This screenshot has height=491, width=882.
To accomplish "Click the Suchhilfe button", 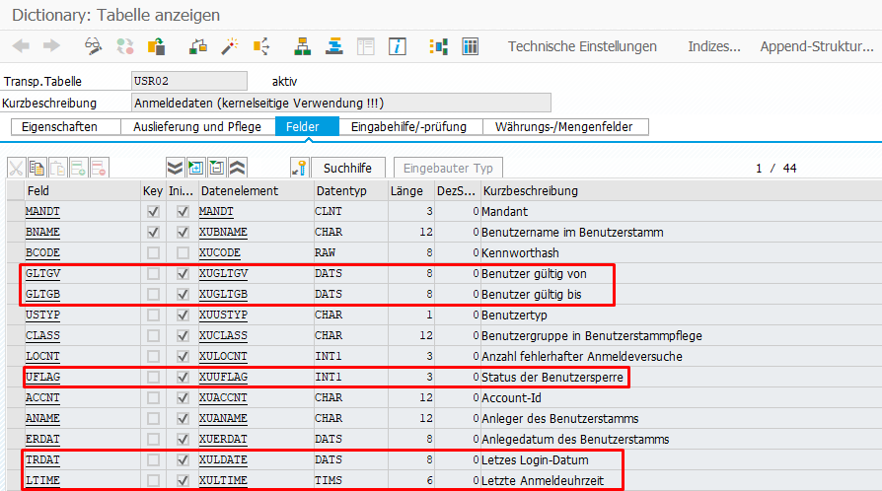I will [x=347, y=169].
